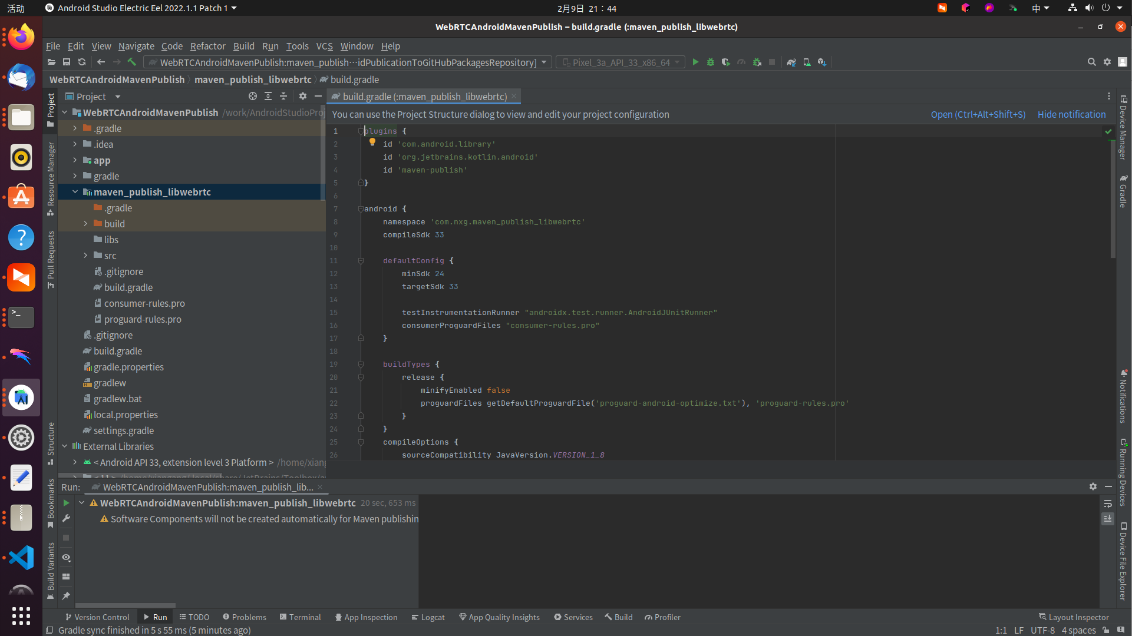Toggle Build Variants tool window
Image resolution: width=1132 pixels, height=636 pixels.
tap(51, 570)
